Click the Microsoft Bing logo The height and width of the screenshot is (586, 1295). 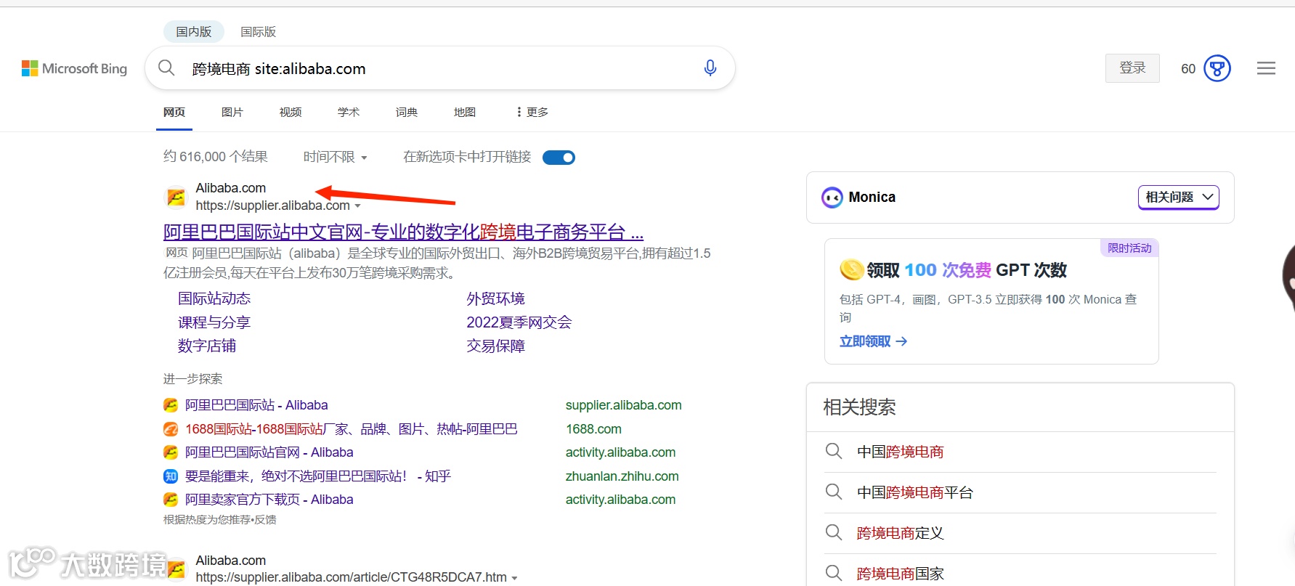pyautogui.click(x=74, y=68)
